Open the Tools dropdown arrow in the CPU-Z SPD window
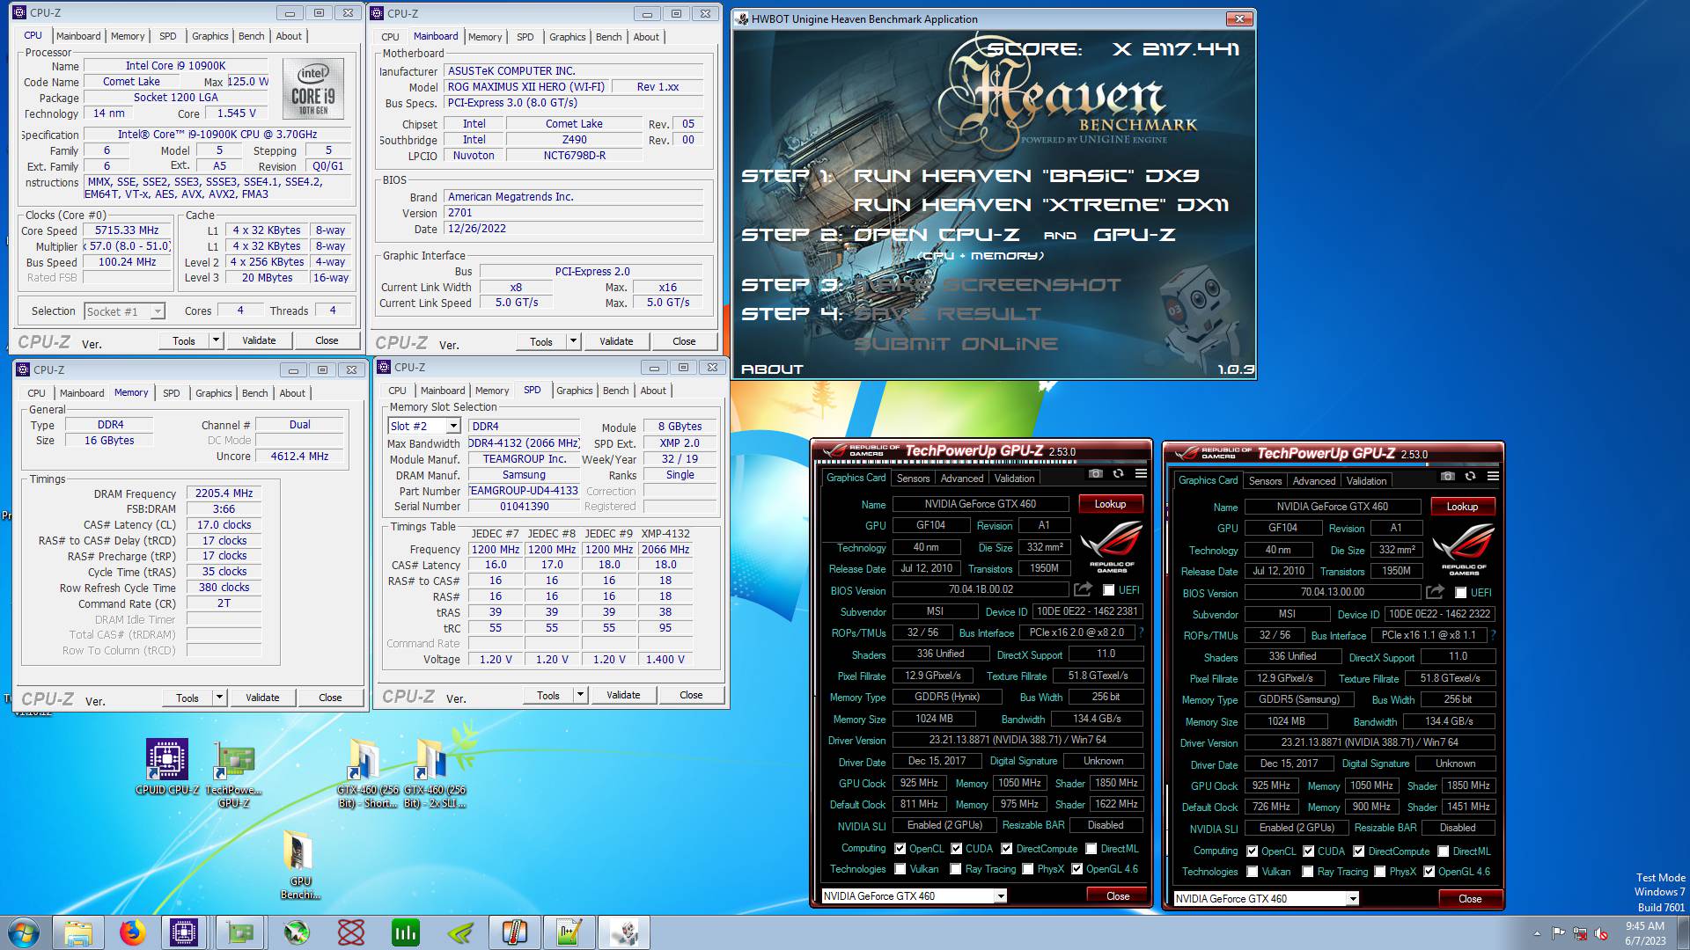The image size is (1690, 950). pos(580,695)
